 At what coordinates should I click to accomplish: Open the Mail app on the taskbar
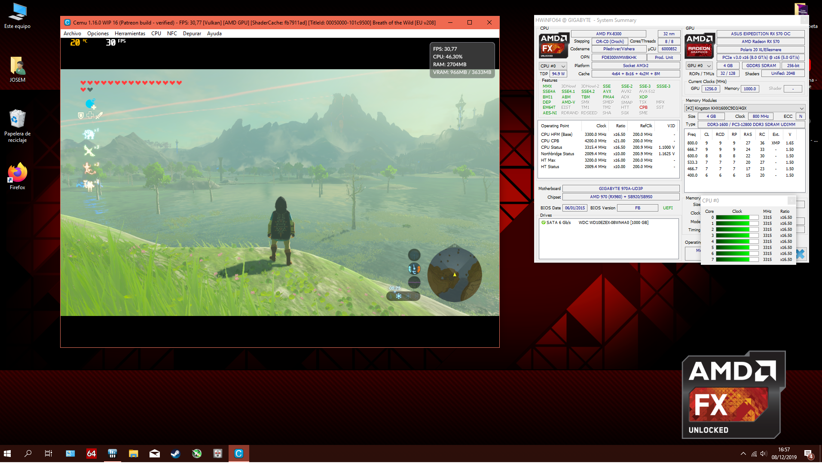pyautogui.click(x=154, y=454)
